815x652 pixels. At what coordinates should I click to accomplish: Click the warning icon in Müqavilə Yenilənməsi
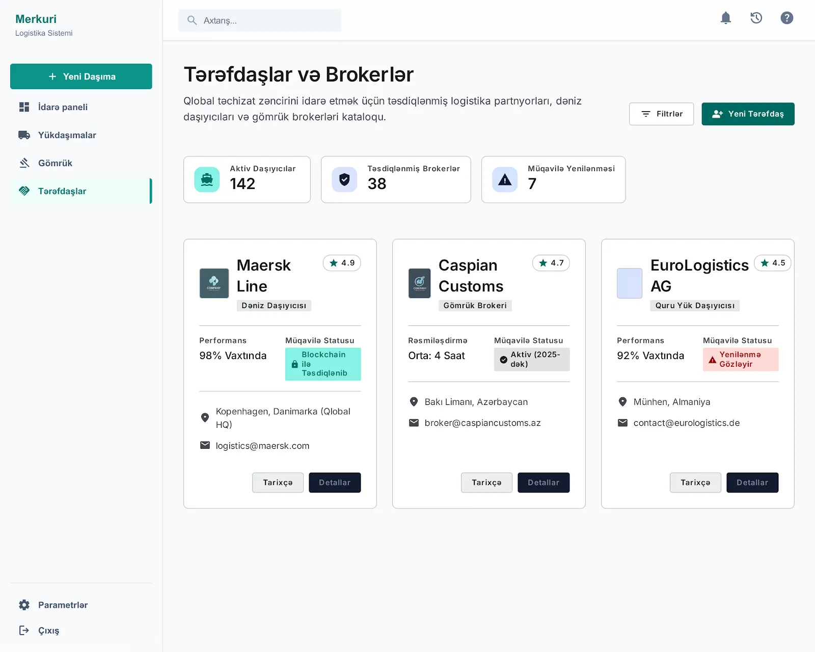point(505,179)
